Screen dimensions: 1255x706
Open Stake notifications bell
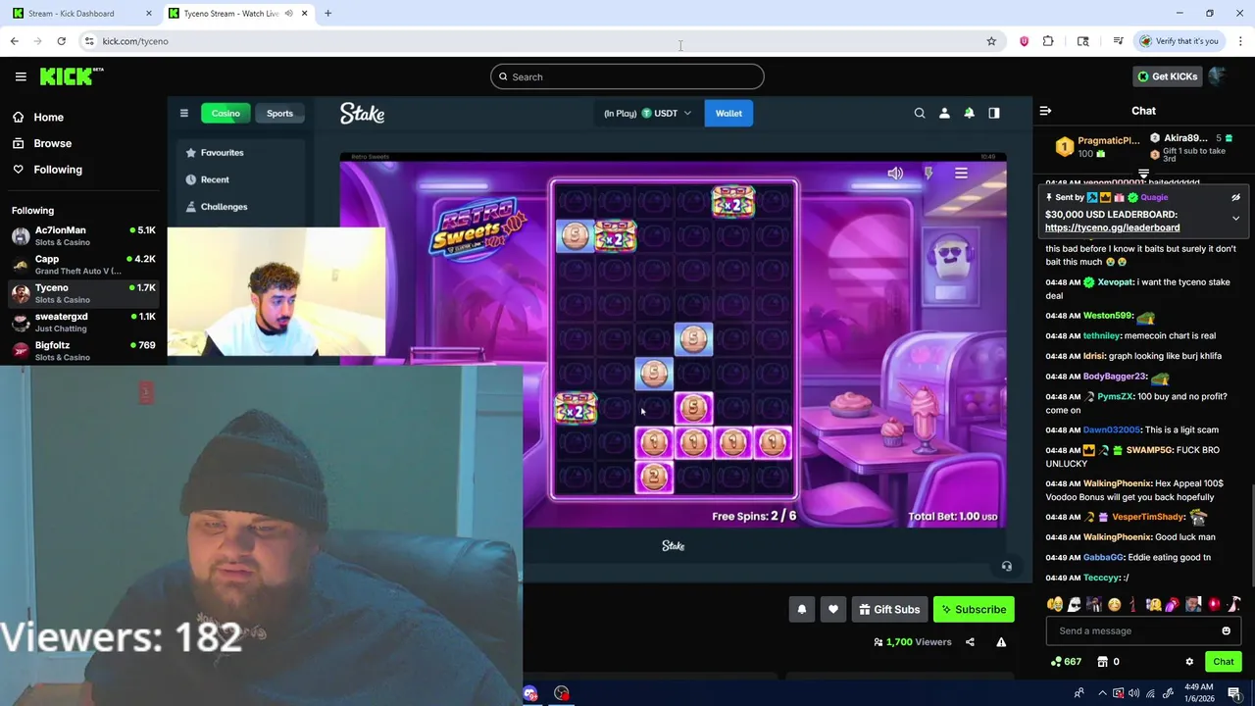969,113
